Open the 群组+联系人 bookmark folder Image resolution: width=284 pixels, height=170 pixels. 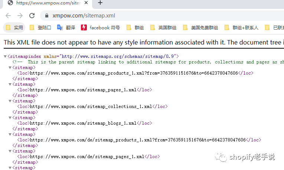[241, 28]
